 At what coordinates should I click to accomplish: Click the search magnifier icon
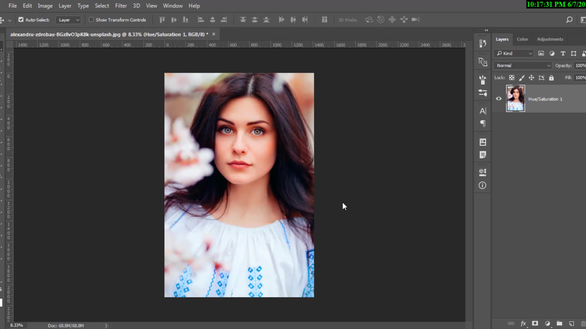[x=569, y=20]
